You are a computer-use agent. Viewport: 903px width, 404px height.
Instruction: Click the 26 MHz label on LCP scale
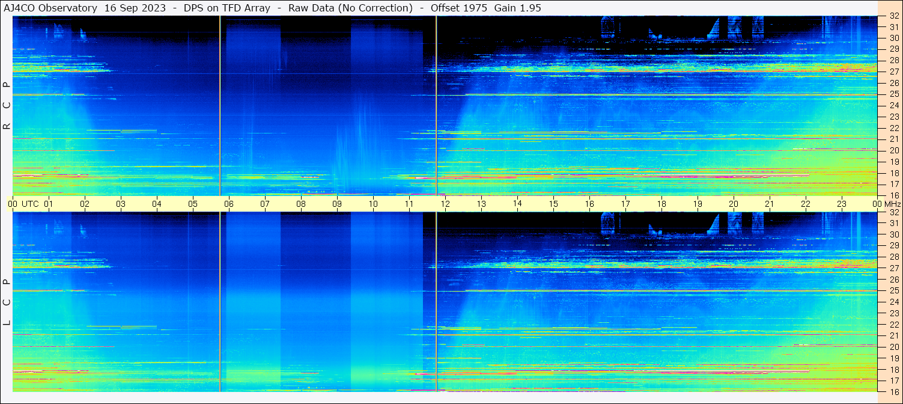pos(893,280)
